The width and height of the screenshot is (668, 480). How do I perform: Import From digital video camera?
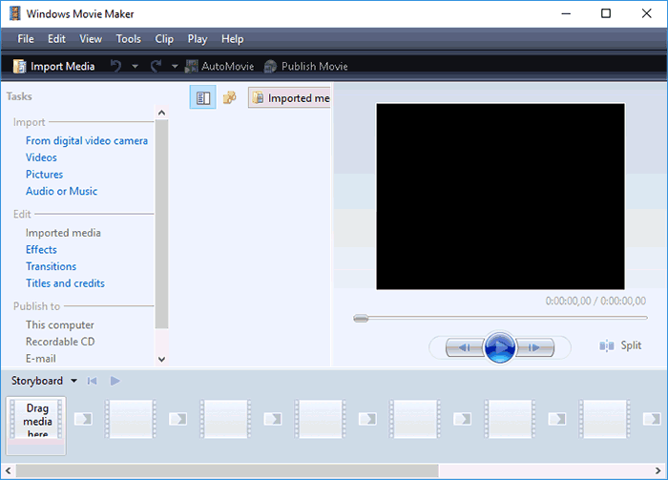pos(87,140)
